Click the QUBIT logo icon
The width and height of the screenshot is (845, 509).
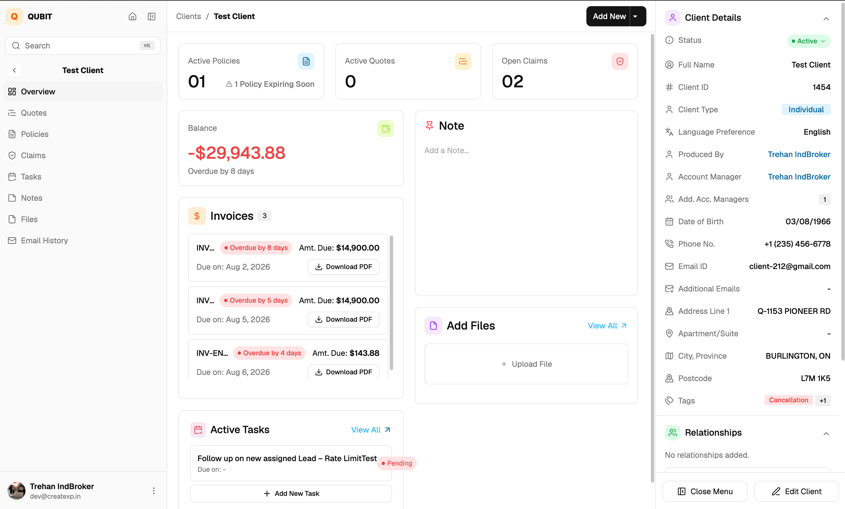coord(14,17)
